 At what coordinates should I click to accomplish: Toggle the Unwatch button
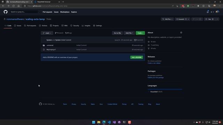(181, 19)
